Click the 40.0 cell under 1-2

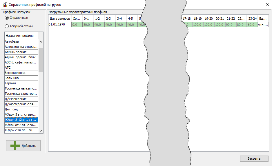point(99,25)
